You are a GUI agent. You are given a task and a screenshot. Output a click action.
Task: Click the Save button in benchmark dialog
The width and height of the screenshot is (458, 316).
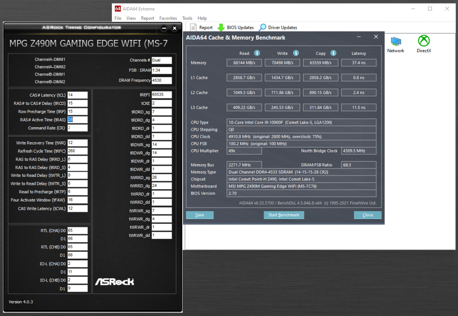[x=200, y=215]
